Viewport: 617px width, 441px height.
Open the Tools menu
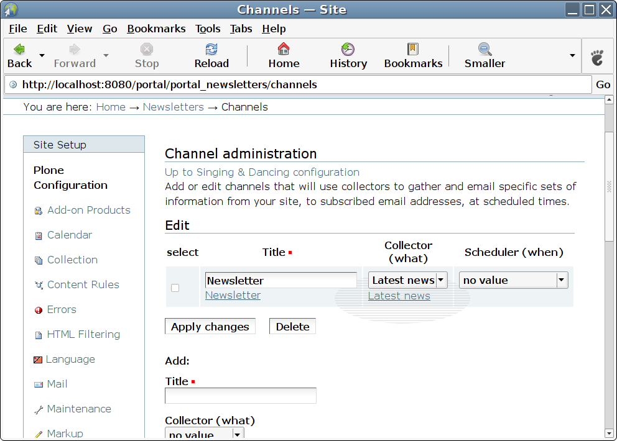[x=208, y=29]
